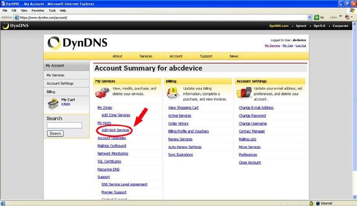Click the padlock icon in status bar
The image size is (357, 206).
click(x=311, y=203)
